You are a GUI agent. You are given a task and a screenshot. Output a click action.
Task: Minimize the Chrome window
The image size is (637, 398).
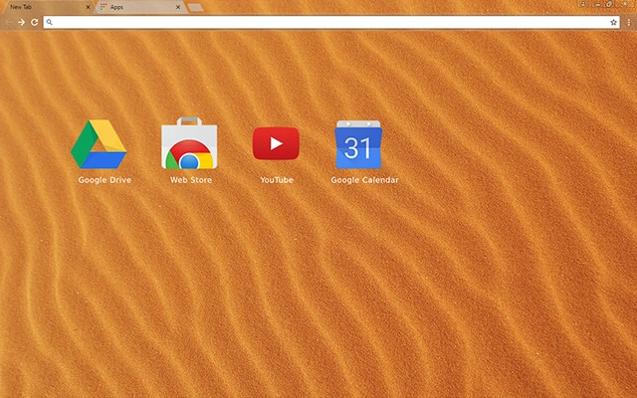point(597,4)
